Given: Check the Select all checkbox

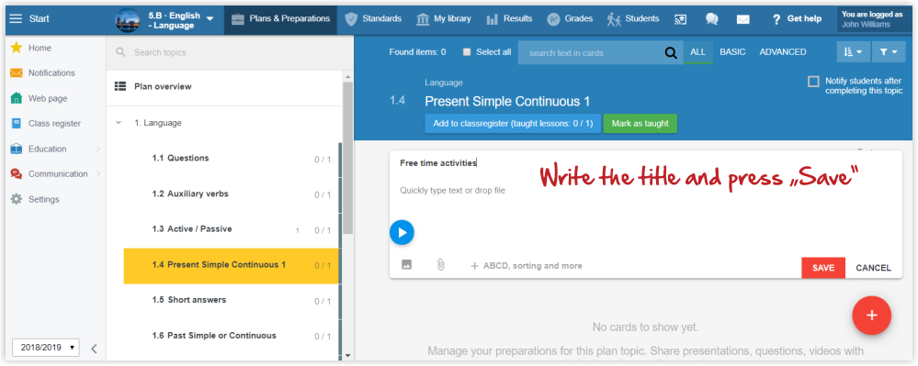Looking at the screenshot, I should tap(467, 52).
